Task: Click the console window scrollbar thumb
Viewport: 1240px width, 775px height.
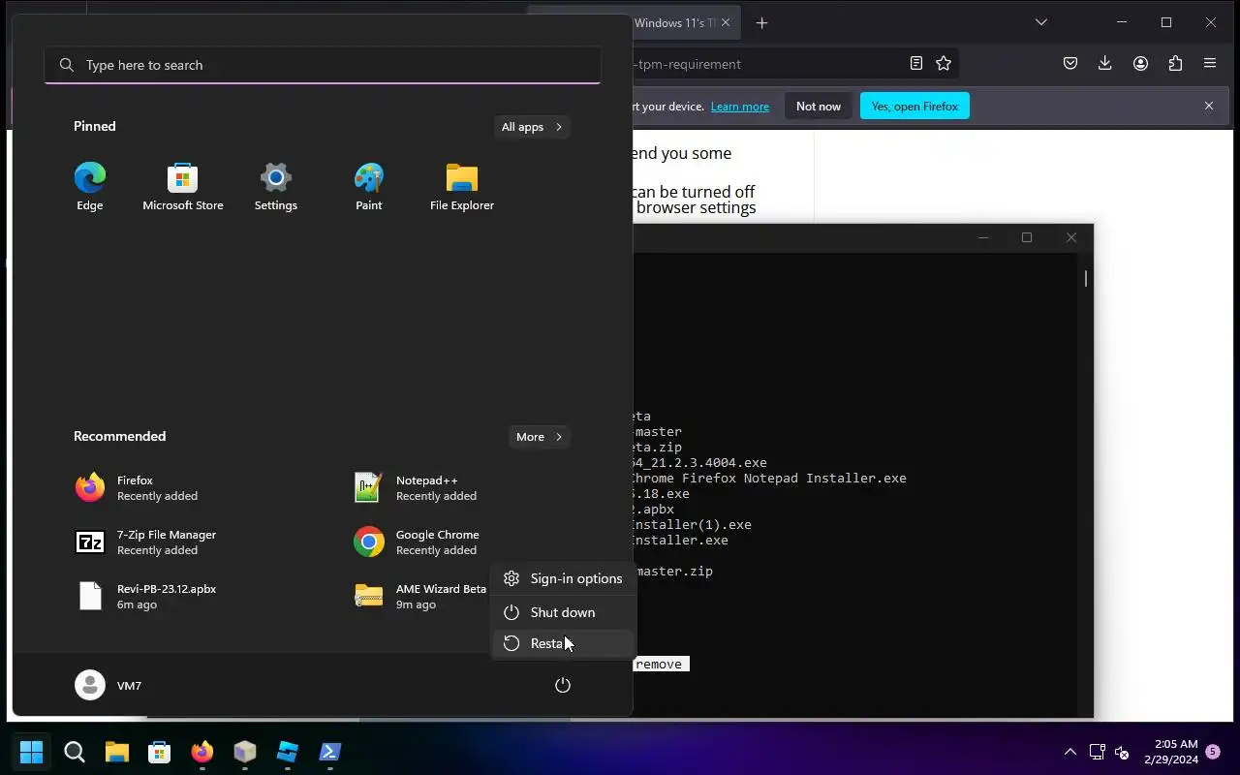Action: 1086,279
